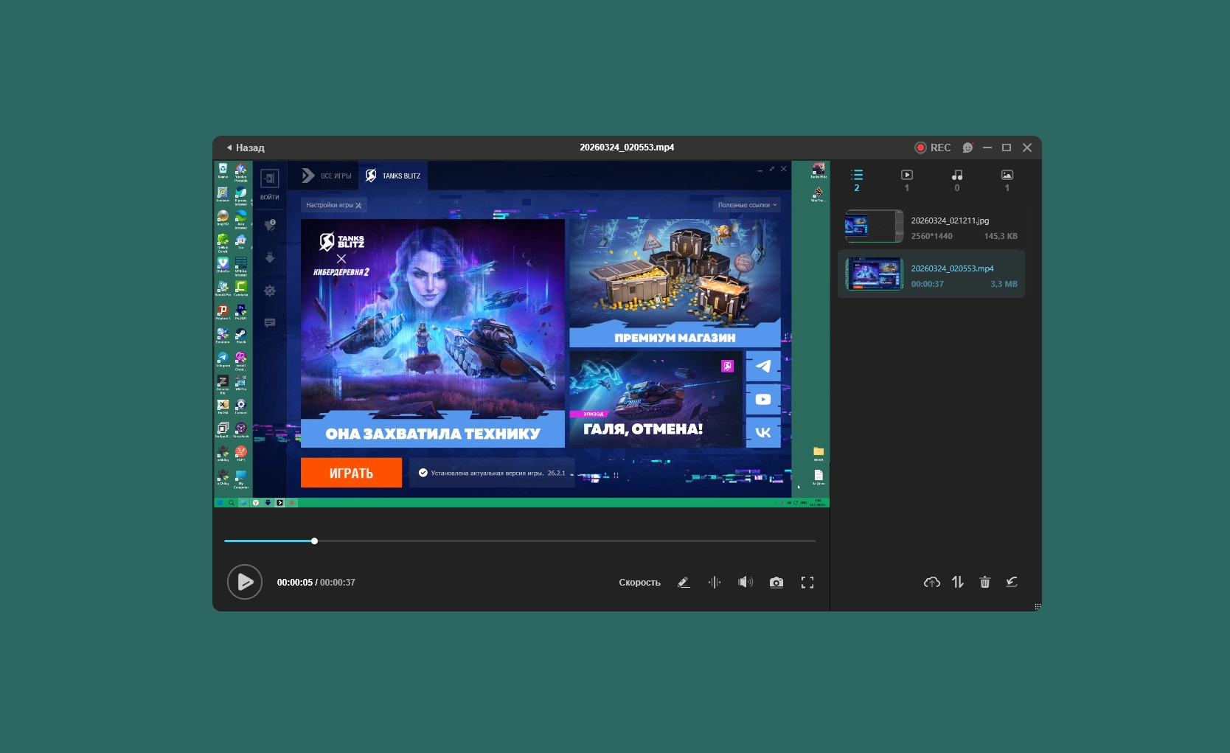Switch to the audio tab with music note
The height and width of the screenshot is (753, 1230).
[957, 180]
